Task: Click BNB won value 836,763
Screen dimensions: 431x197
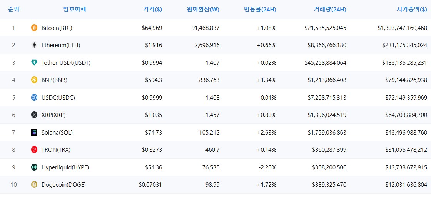Action: [x=210, y=80]
